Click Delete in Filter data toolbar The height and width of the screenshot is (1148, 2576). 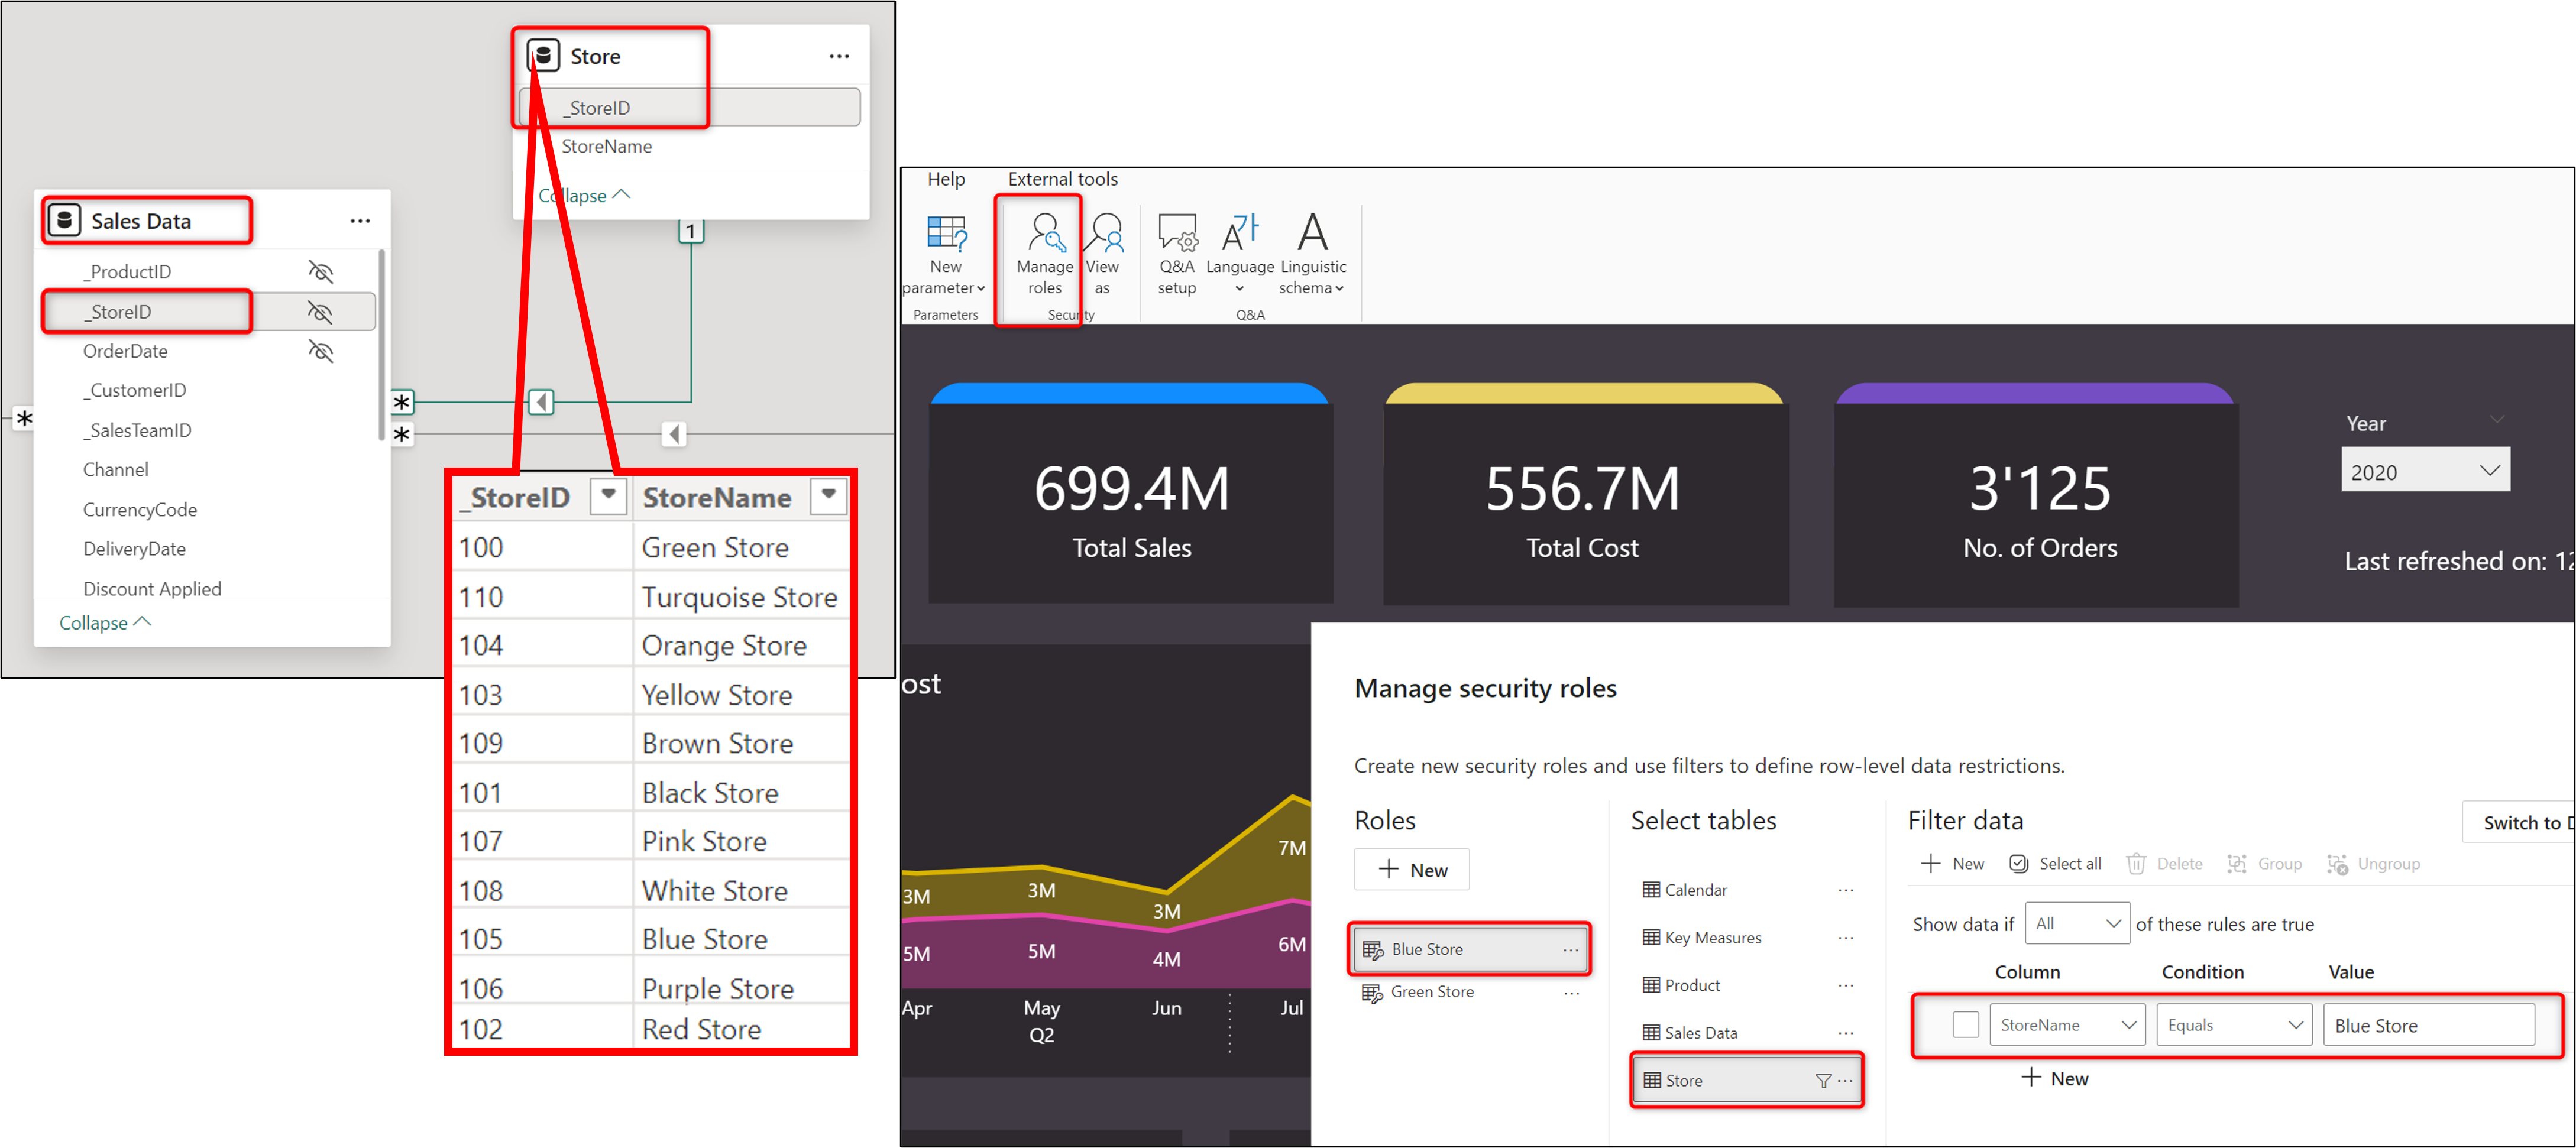tap(2164, 864)
